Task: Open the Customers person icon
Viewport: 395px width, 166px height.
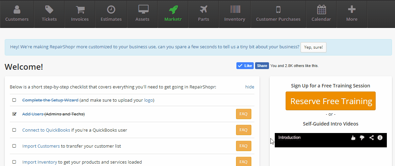Action: coord(17,10)
